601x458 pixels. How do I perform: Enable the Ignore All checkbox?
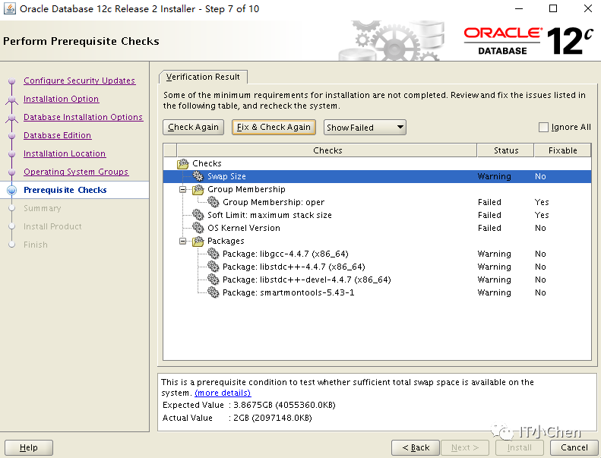click(543, 128)
